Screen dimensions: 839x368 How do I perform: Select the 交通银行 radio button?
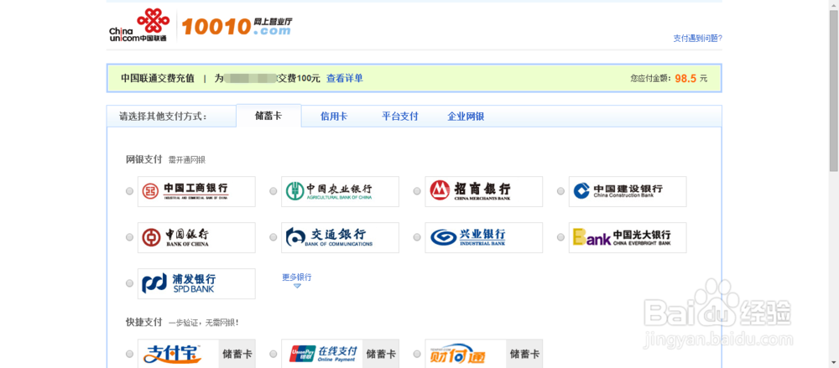point(274,237)
